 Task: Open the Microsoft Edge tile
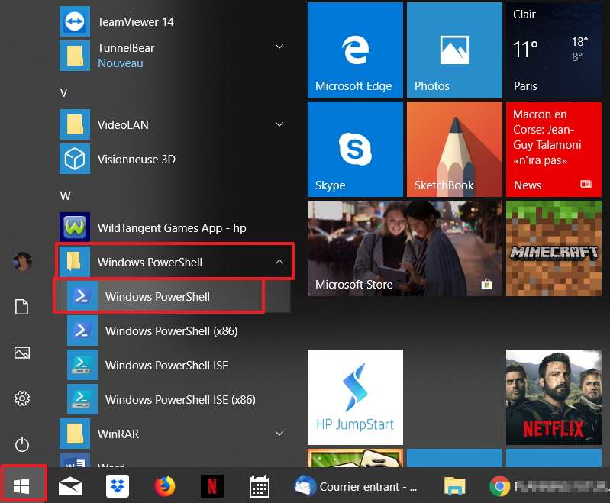[354, 50]
